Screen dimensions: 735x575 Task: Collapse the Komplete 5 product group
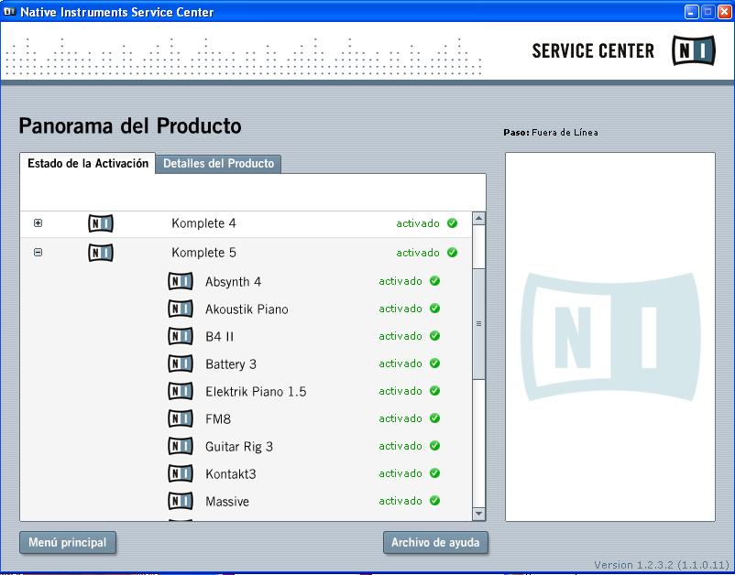tap(38, 253)
